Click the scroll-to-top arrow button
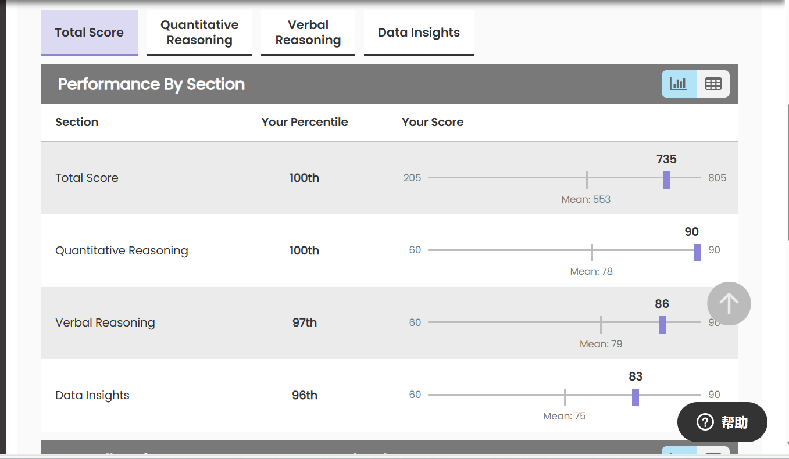The height and width of the screenshot is (459, 789). (729, 303)
